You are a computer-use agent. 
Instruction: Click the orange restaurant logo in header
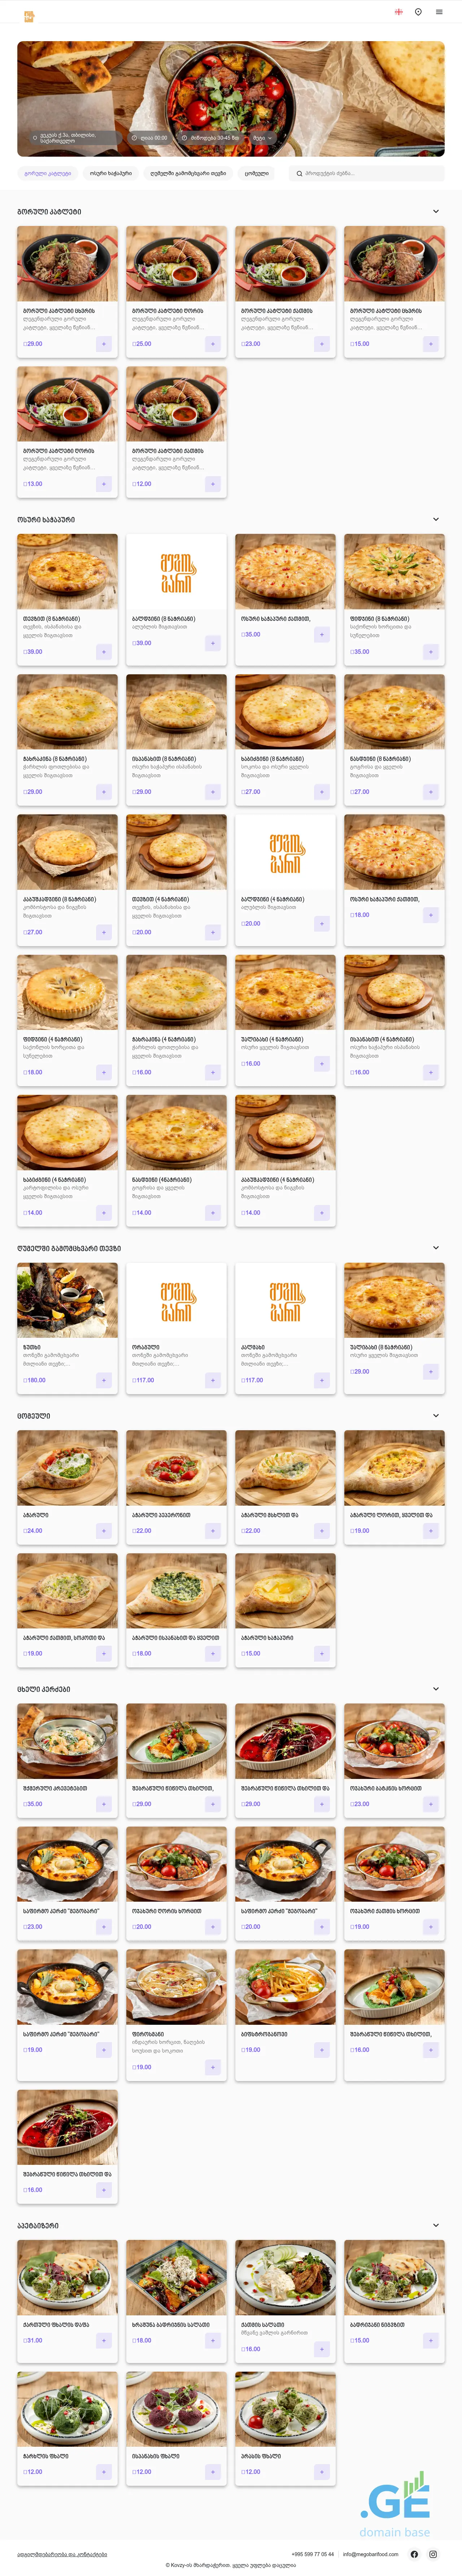[x=29, y=15]
